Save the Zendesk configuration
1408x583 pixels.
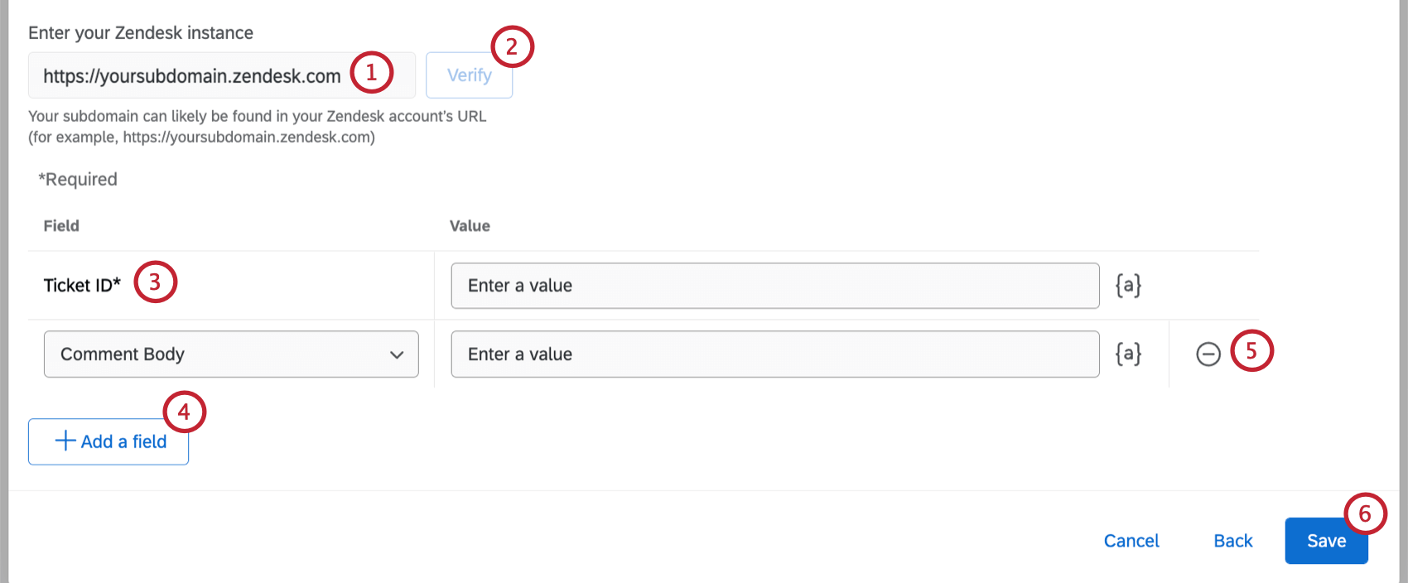pos(1325,541)
